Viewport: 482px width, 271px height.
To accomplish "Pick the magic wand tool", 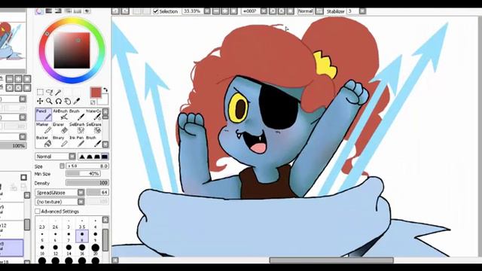I will tap(58, 92).
